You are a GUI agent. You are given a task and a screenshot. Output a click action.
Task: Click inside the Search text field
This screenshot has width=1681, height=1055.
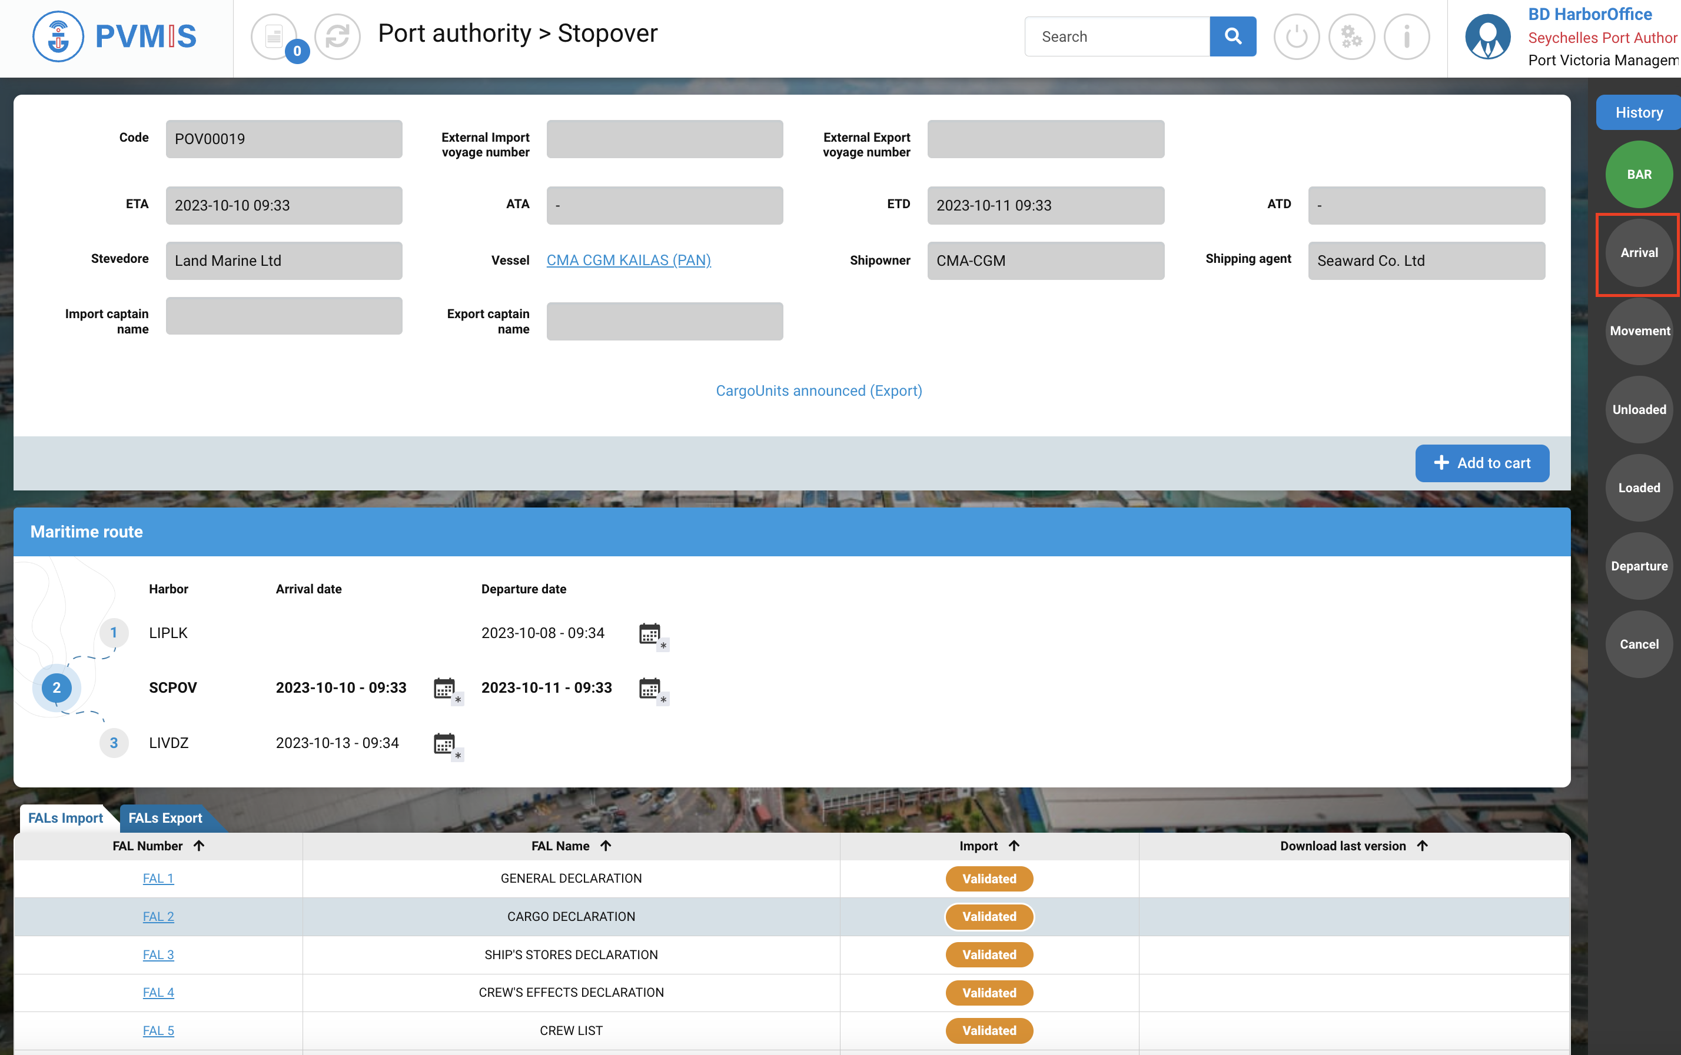point(1117,36)
